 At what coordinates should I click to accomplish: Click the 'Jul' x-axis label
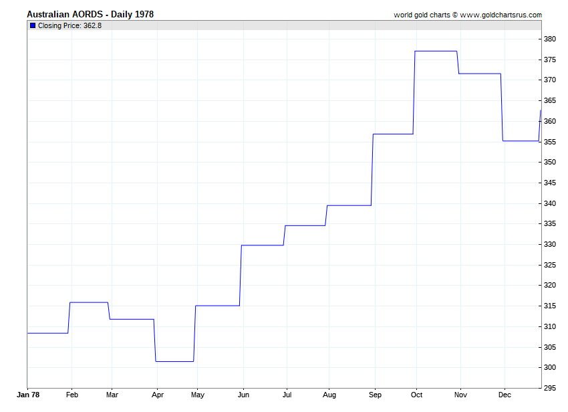coord(287,395)
